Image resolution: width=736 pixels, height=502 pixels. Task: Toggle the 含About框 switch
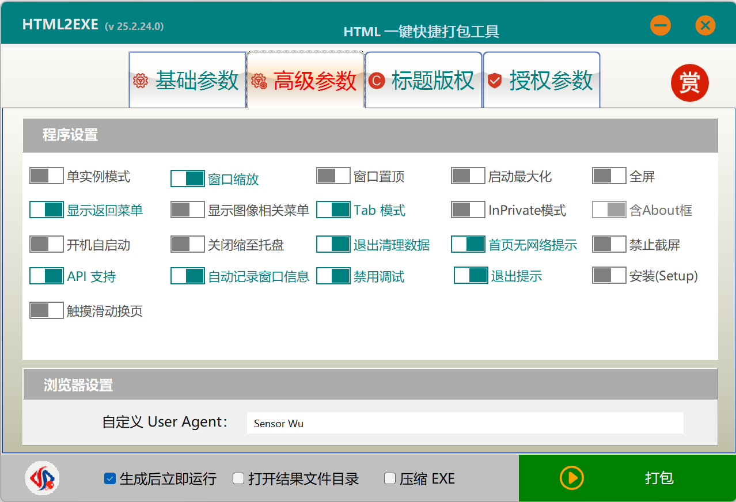[609, 210]
